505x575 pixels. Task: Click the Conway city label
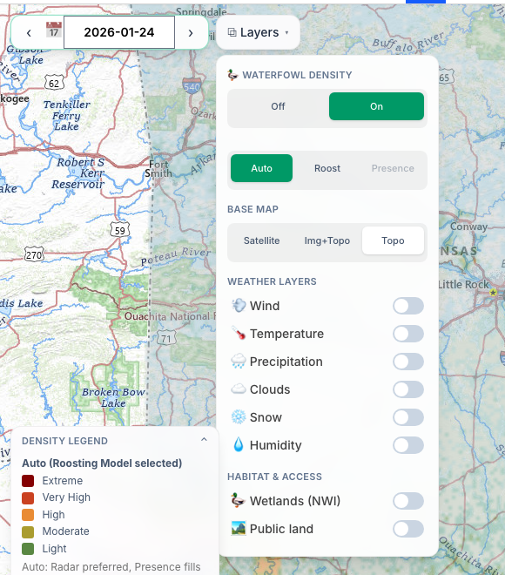click(468, 227)
